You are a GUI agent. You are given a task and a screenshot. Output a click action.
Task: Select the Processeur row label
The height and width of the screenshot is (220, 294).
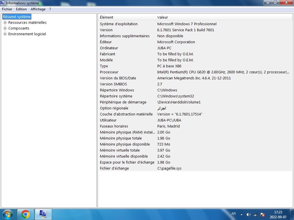[x=109, y=72]
